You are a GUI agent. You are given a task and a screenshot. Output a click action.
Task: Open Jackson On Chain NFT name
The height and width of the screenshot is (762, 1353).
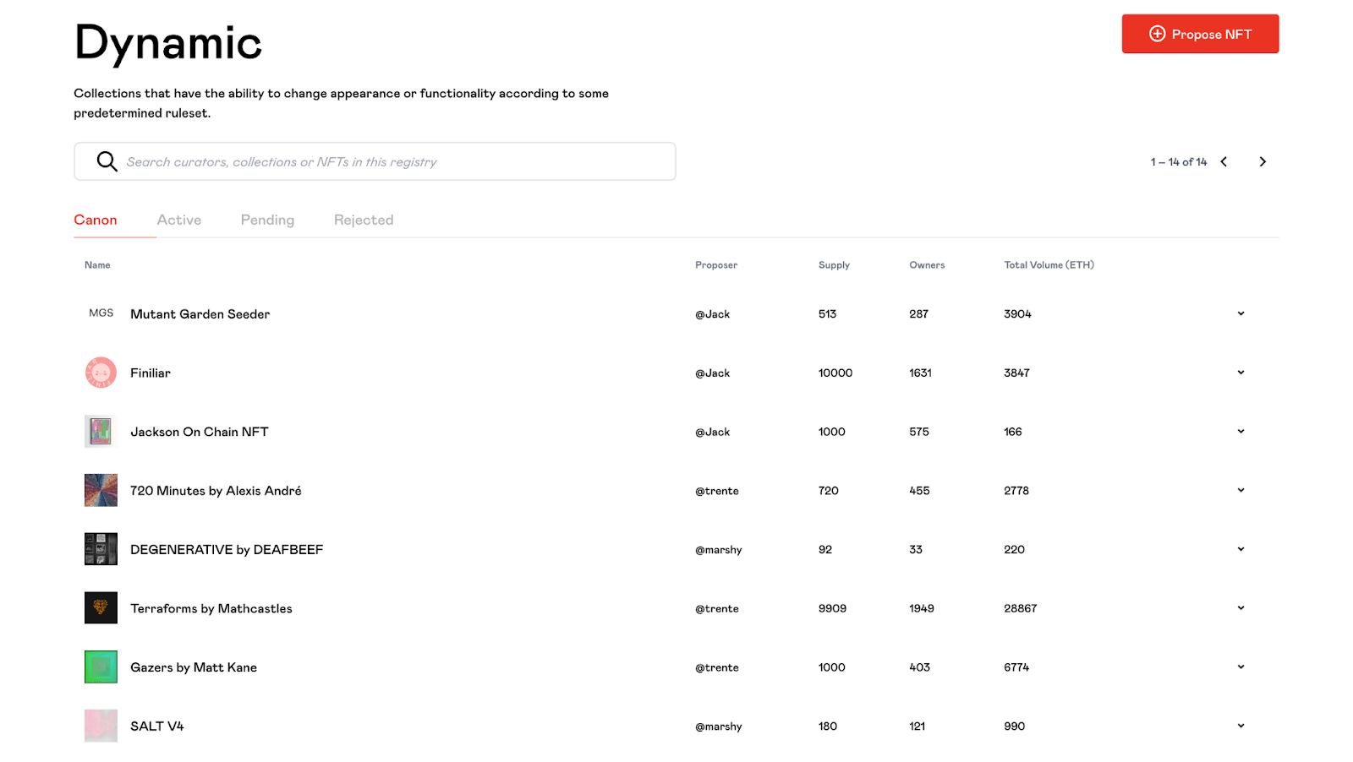(199, 432)
